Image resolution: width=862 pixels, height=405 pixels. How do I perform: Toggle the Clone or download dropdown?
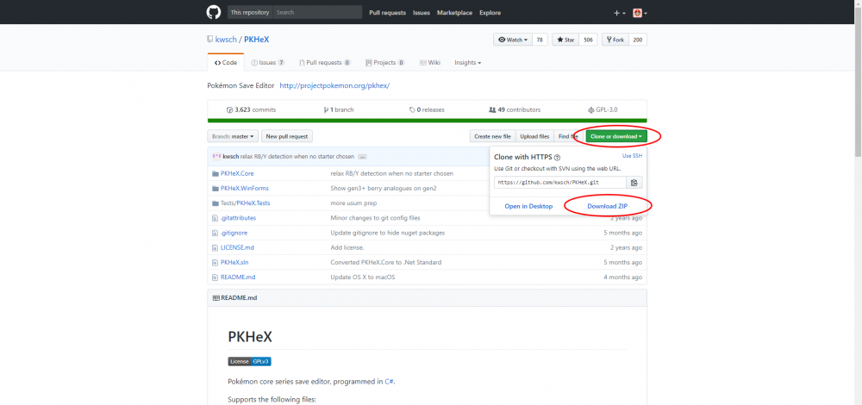[x=616, y=136]
